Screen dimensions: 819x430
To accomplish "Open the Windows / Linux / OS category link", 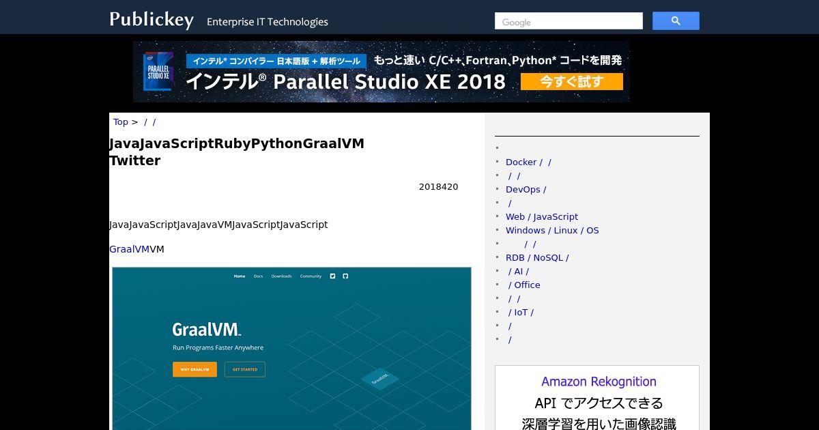I will click(x=552, y=230).
